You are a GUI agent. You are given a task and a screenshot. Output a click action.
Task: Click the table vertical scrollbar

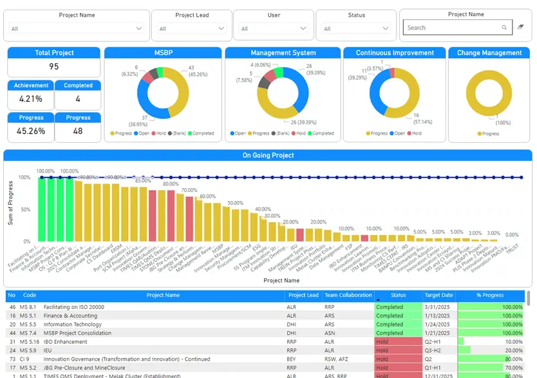(529, 298)
